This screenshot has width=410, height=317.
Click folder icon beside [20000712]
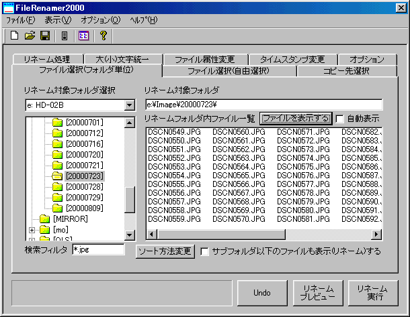[x=57, y=133]
